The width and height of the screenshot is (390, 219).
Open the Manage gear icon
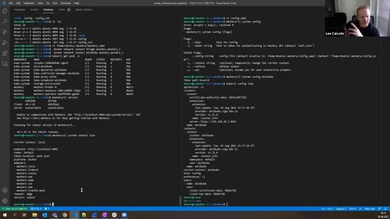(5, 201)
